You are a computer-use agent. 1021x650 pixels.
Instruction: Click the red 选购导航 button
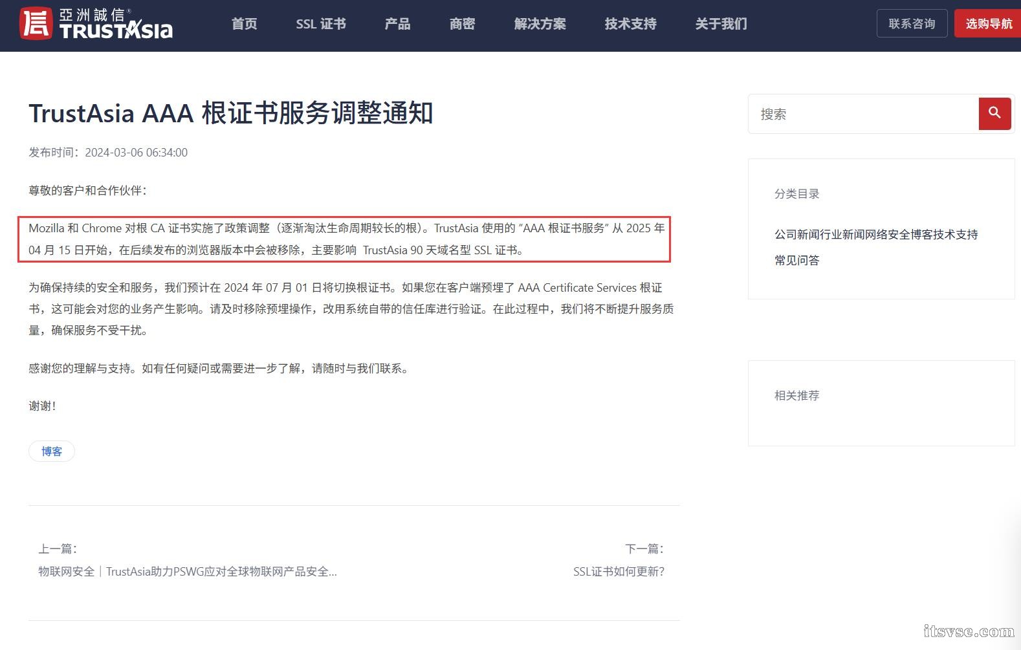pyautogui.click(x=988, y=24)
